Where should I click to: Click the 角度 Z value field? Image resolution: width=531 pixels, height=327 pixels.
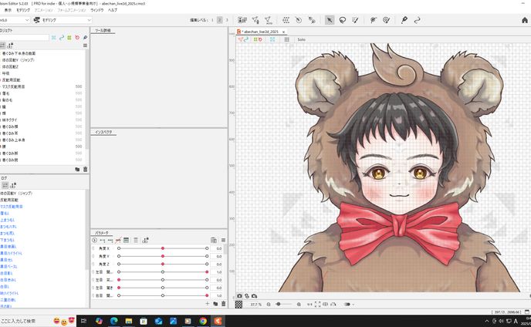tap(217, 264)
